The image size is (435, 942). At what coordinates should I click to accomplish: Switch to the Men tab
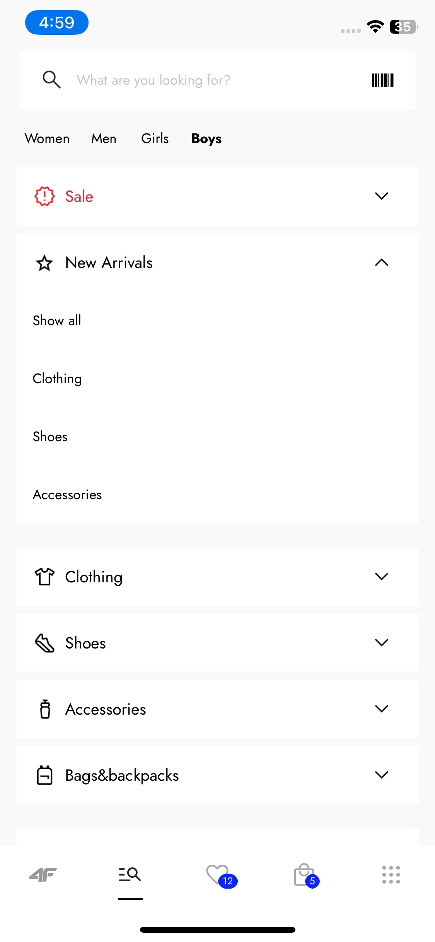point(104,138)
